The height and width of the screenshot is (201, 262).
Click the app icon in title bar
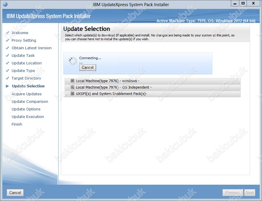coord(5,4)
